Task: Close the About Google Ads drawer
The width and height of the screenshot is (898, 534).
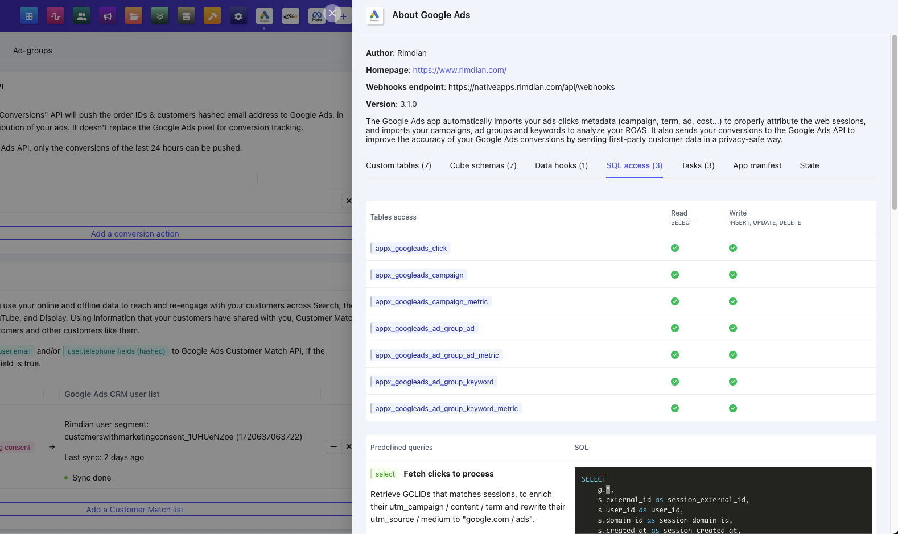Action: click(x=332, y=13)
